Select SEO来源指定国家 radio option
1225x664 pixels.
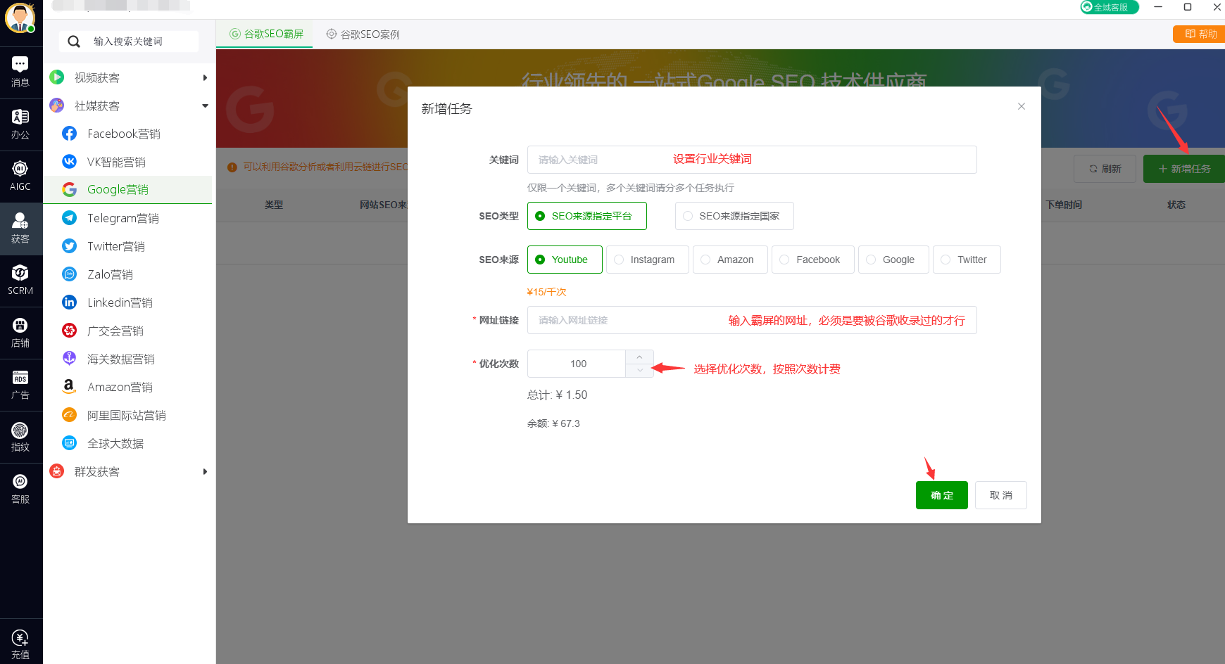(x=734, y=216)
